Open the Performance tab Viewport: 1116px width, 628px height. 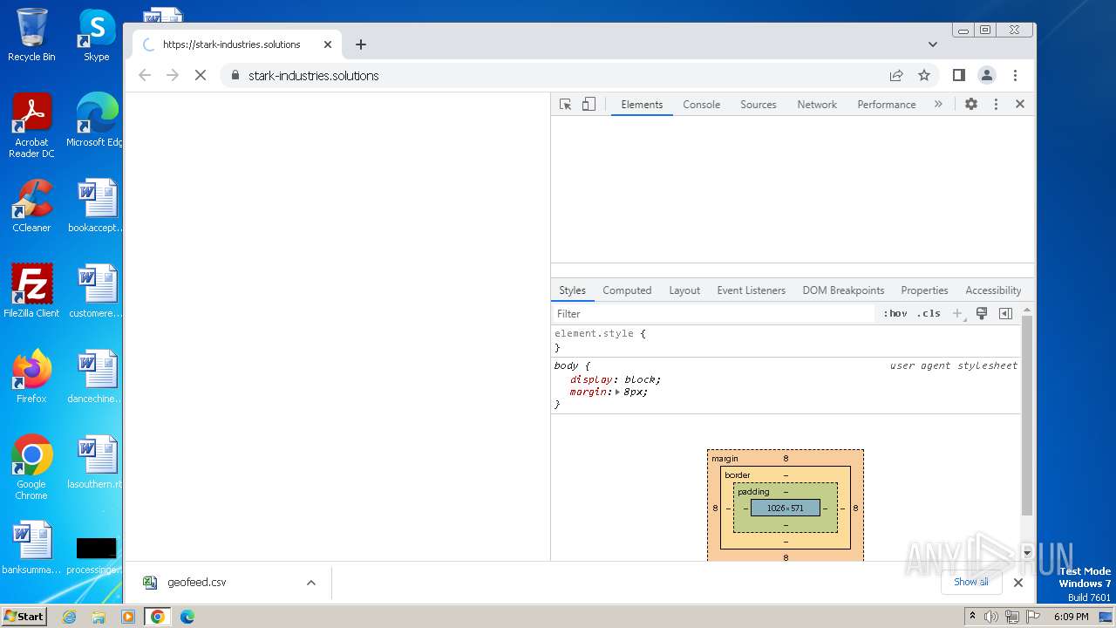pos(886,105)
